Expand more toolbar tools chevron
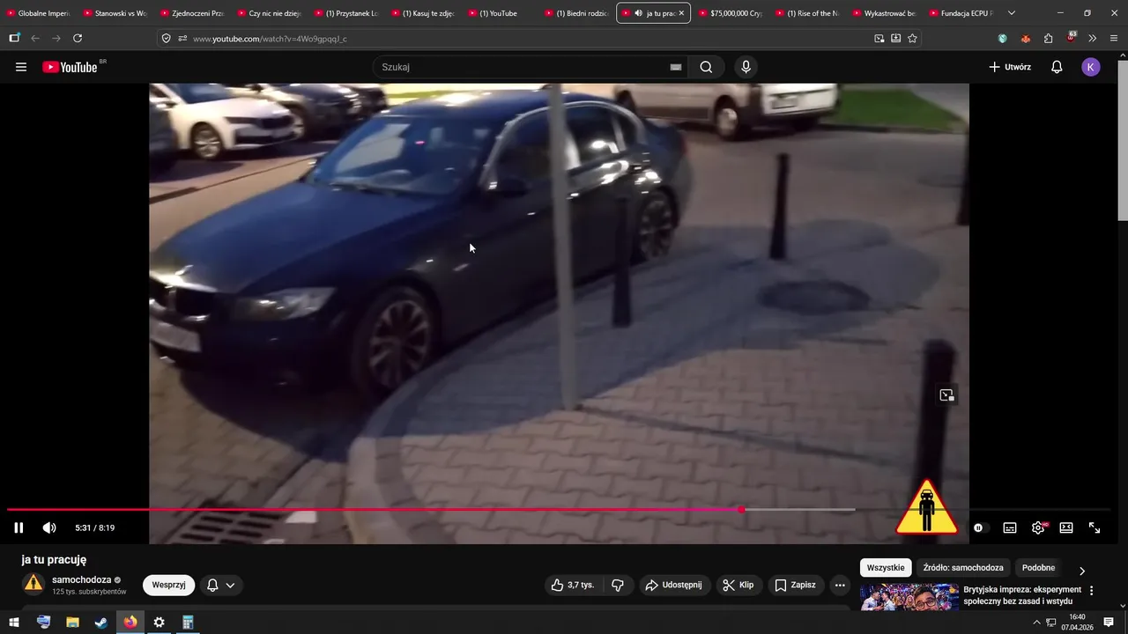 [1093, 39]
